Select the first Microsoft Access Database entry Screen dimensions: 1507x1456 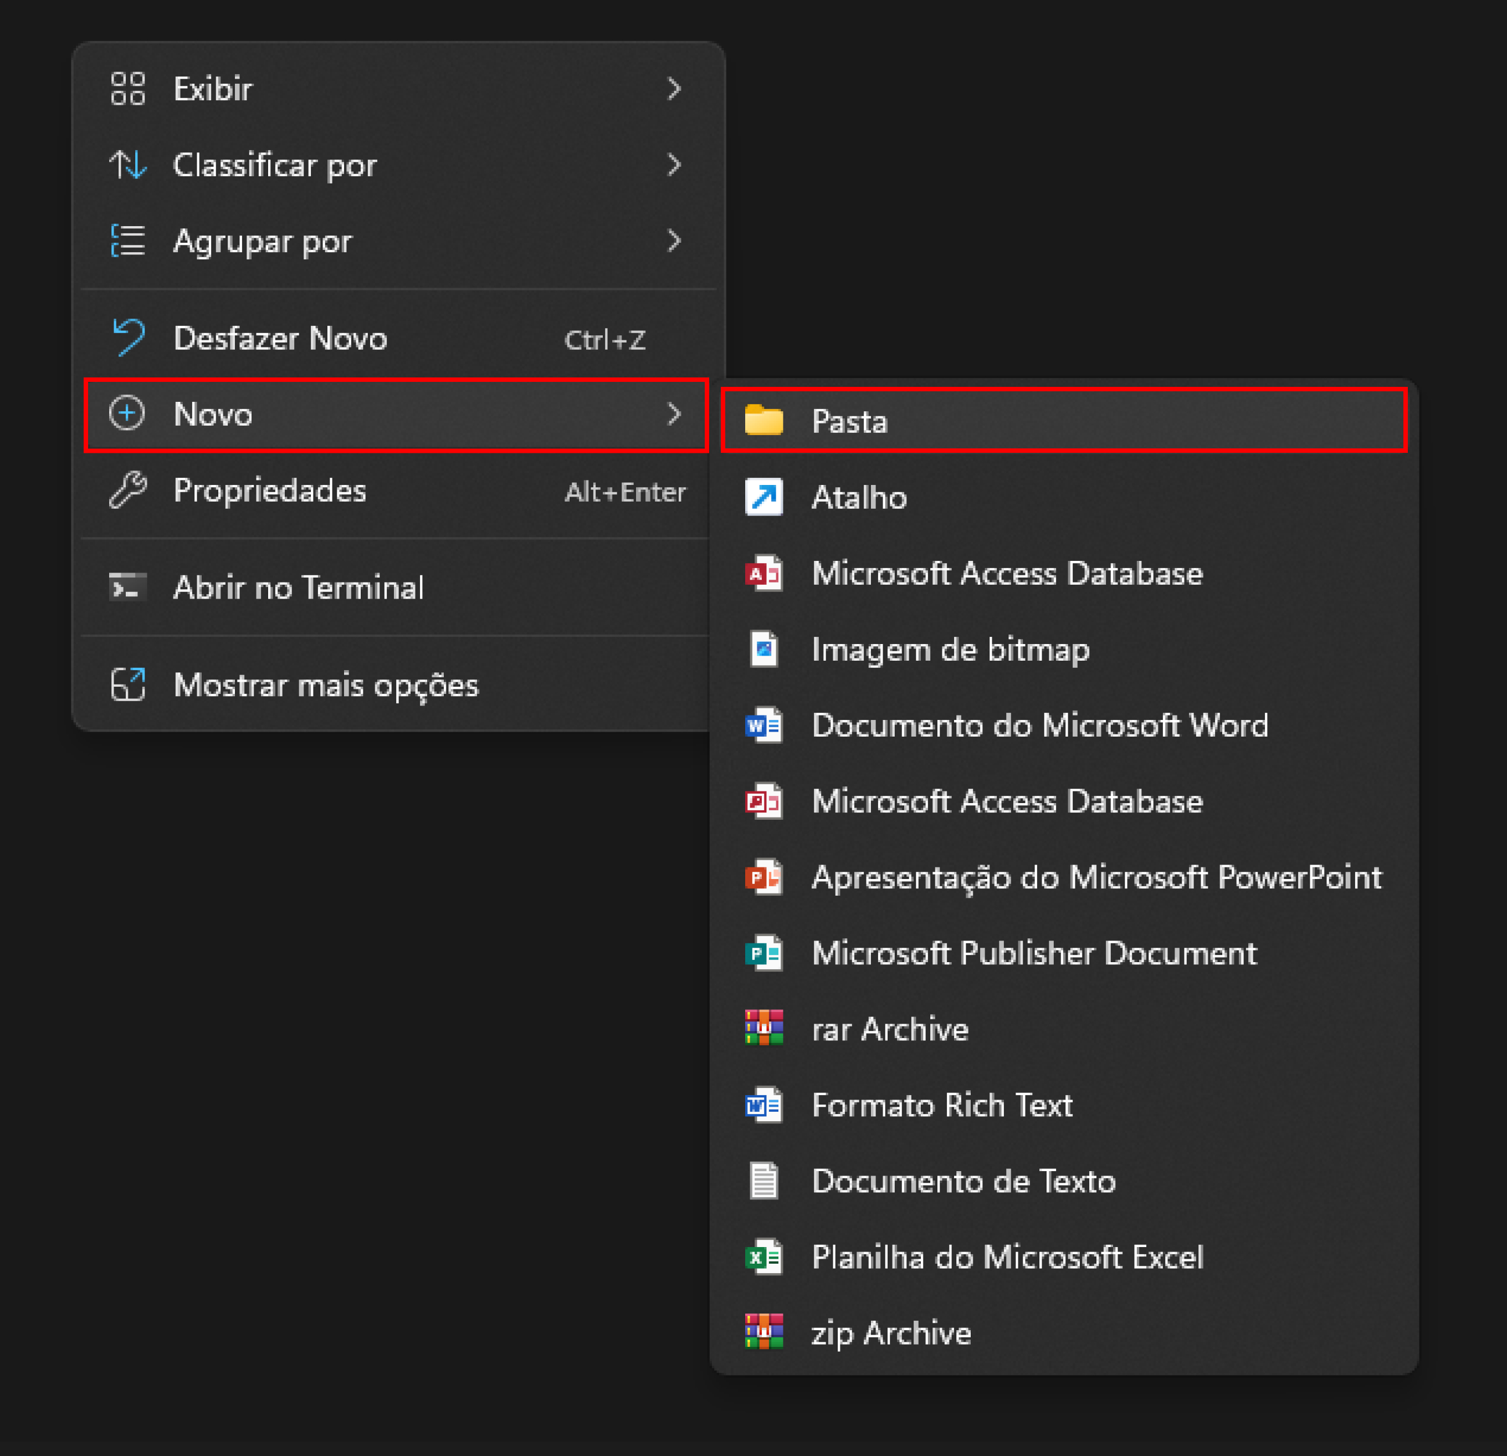click(x=1064, y=573)
